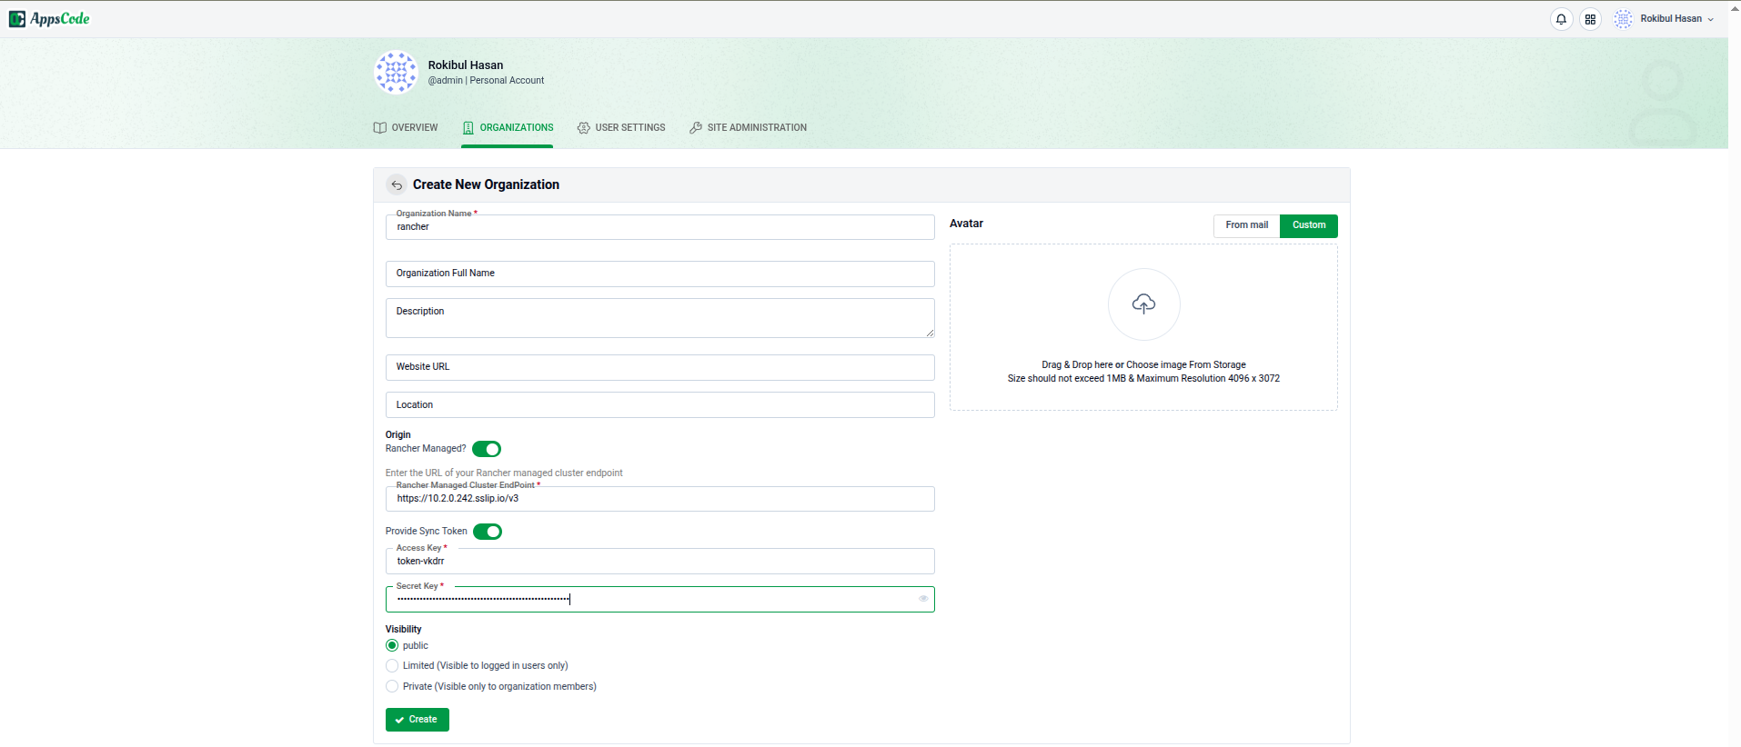Select From mail avatar option
The height and width of the screenshot is (747, 1741).
tap(1246, 225)
